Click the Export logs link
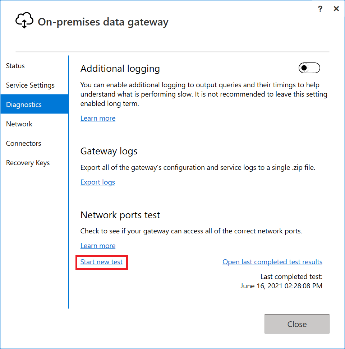Viewport: 345px width, 349px height. coord(98,182)
